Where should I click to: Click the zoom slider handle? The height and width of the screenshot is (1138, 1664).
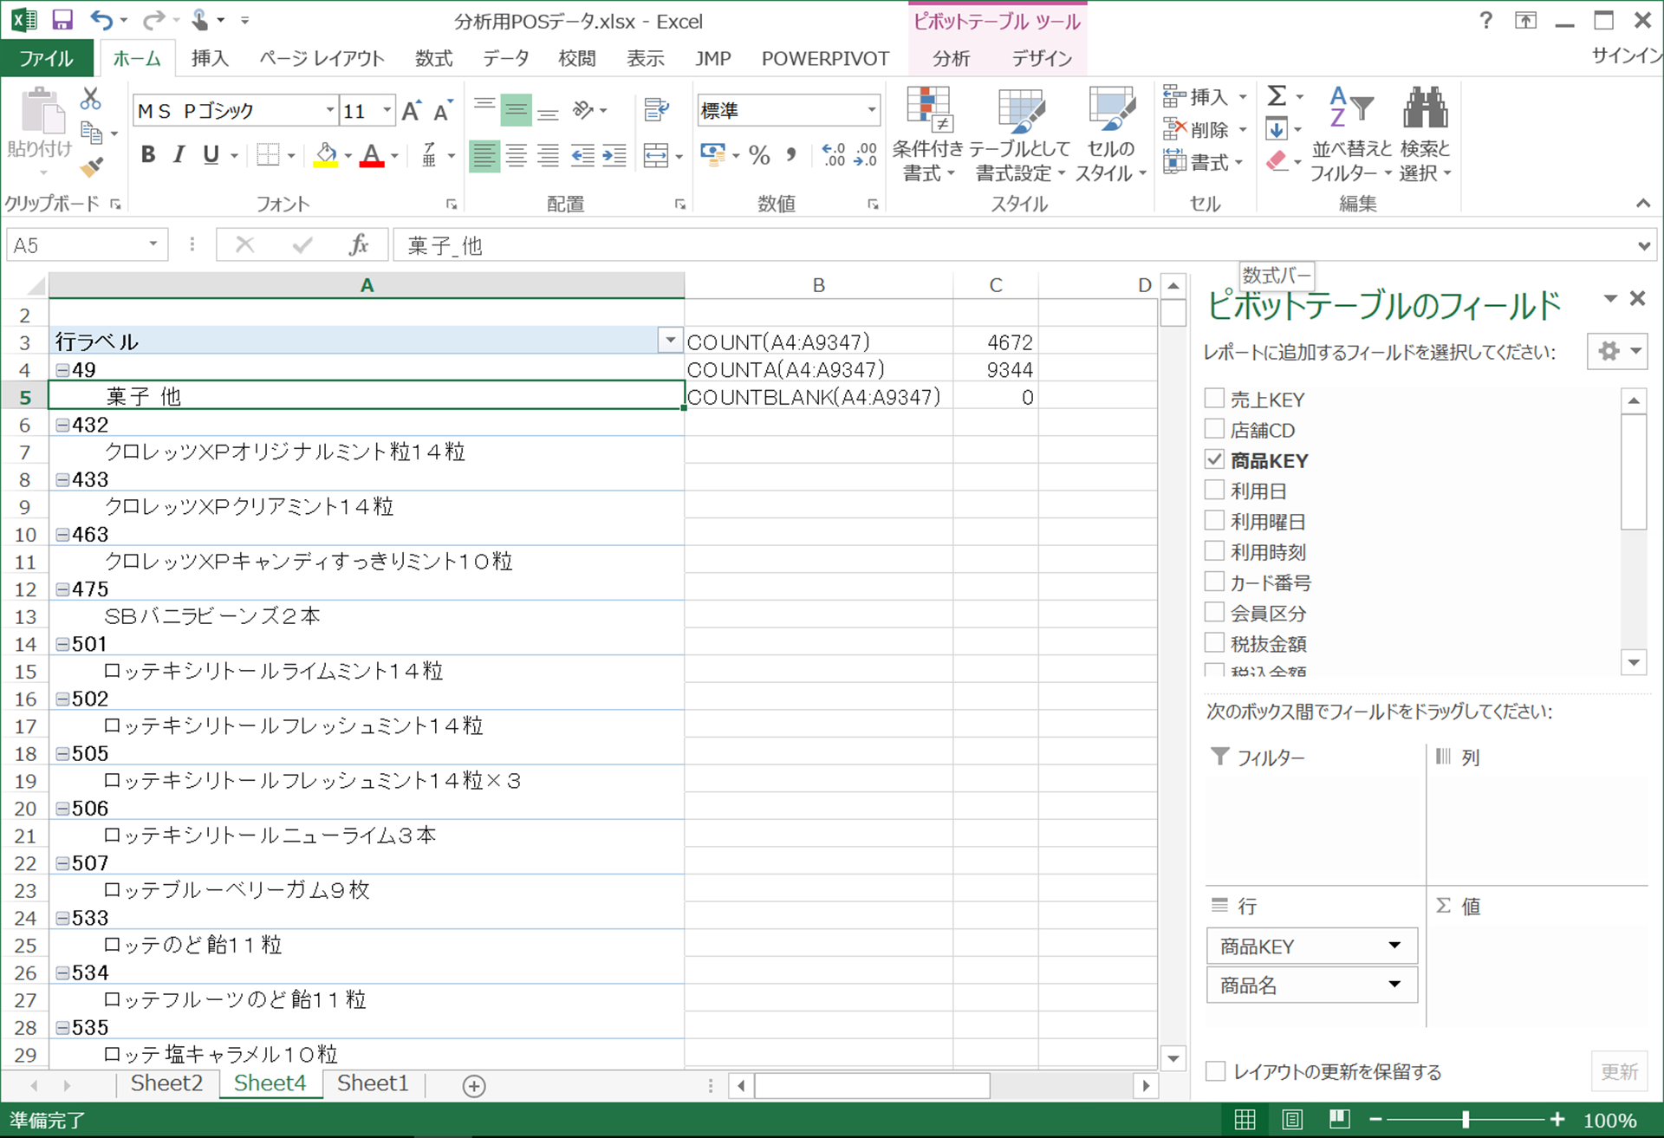click(1466, 1120)
